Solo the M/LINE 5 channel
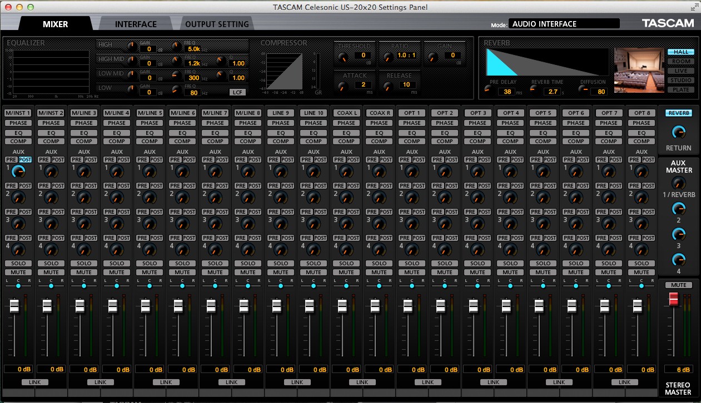This screenshot has width=701, height=403. (150, 263)
